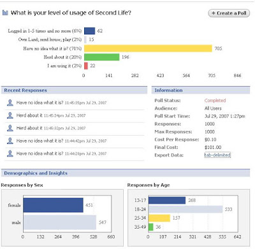Click the red 'I am using it' bar
Image resolution: width=255 pixels, height=249 pixels.
(x=86, y=66)
